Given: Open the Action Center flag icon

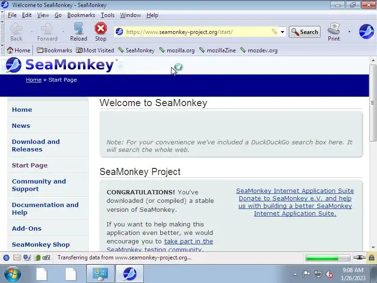Looking at the screenshot, I should (x=306, y=274).
